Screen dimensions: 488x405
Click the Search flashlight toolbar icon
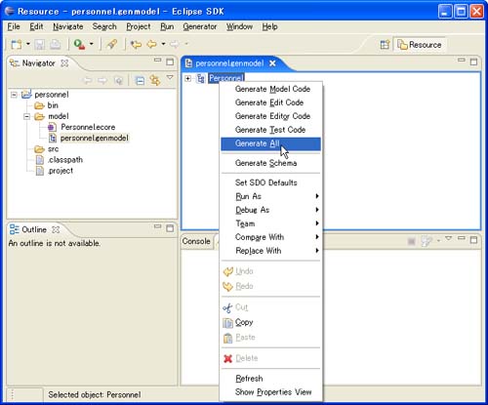coord(112,44)
